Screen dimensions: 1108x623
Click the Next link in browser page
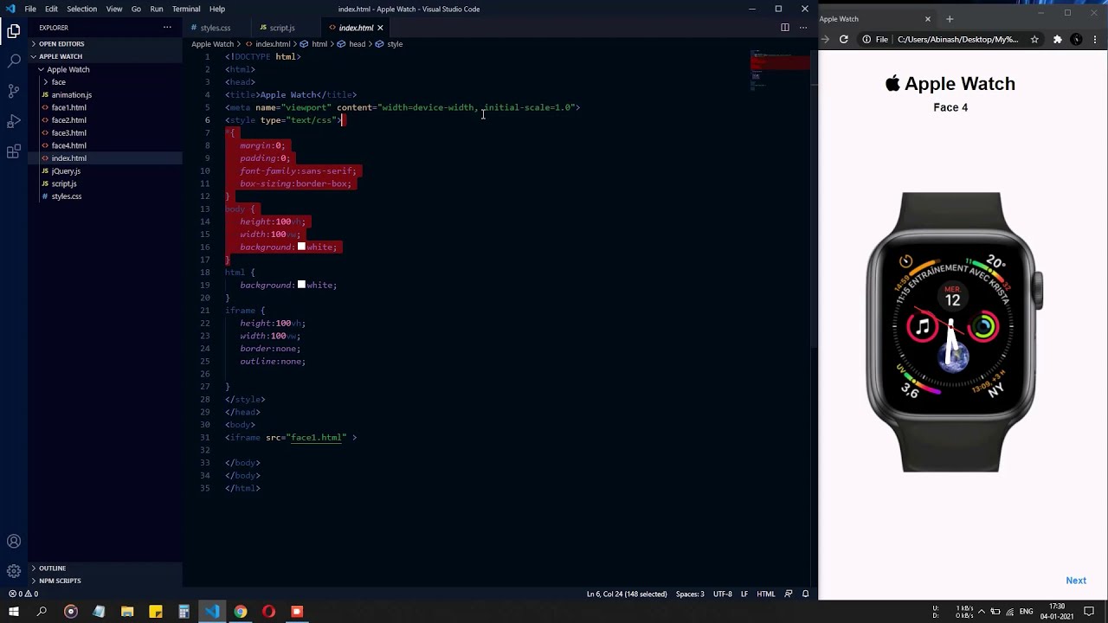point(1076,581)
